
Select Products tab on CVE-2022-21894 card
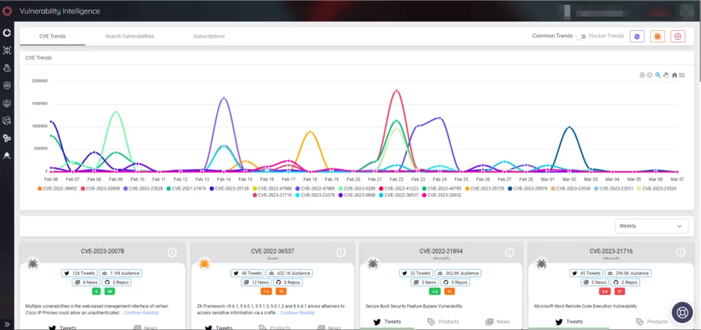click(444, 322)
